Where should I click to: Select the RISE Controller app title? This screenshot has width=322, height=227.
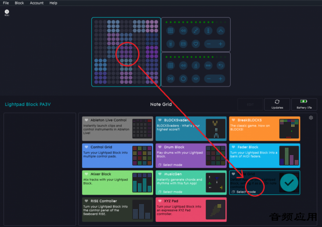(x=104, y=201)
